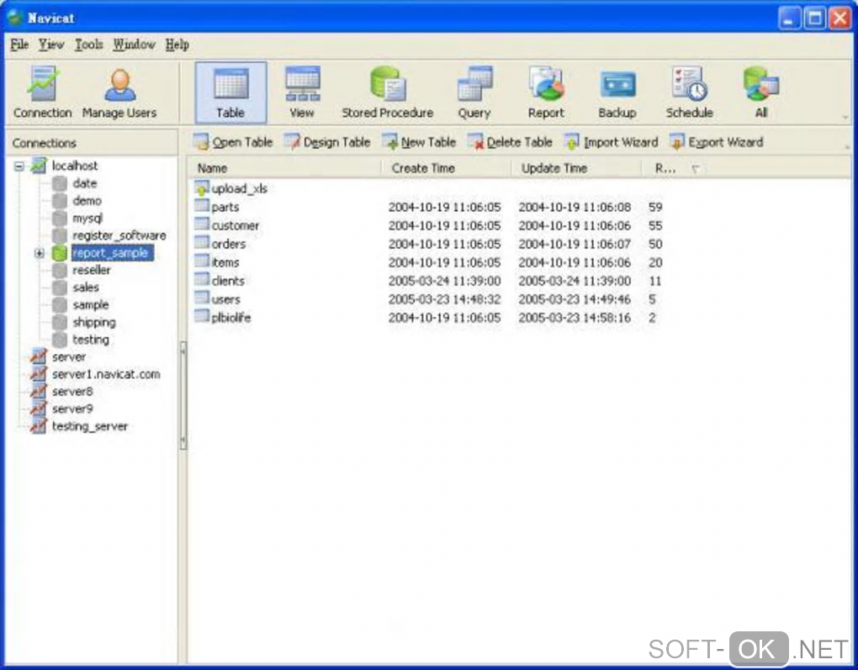
Task: Click the table icon beside orders
Action: pyautogui.click(x=202, y=243)
